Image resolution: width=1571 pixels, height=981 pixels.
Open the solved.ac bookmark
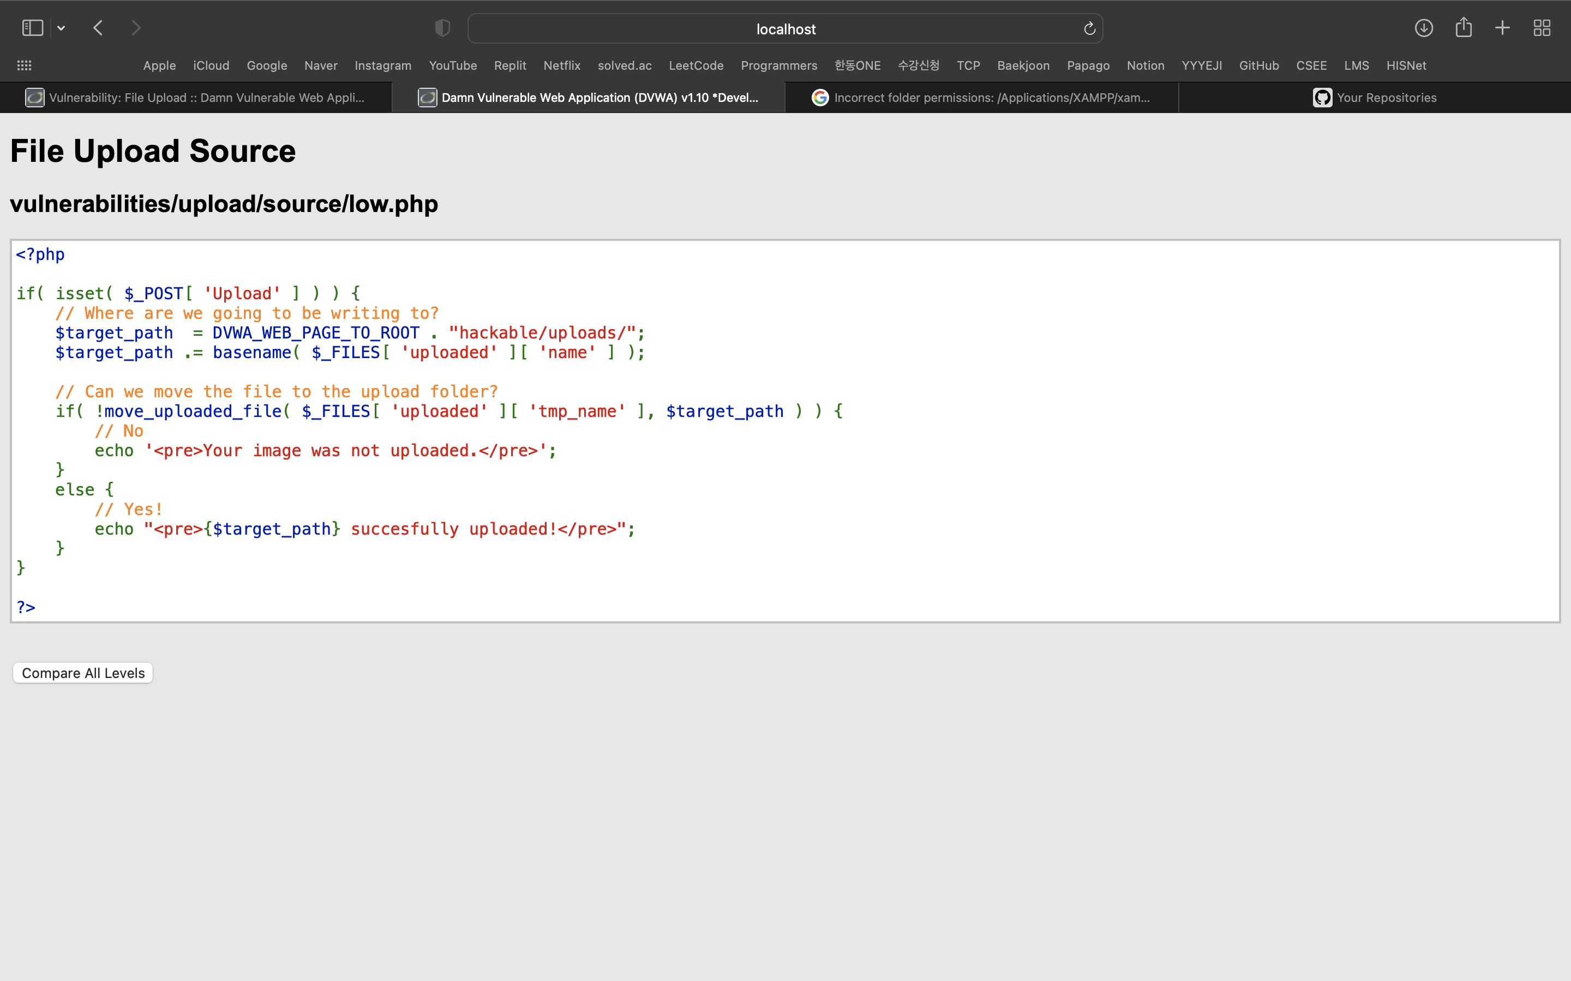pos(625,65)
